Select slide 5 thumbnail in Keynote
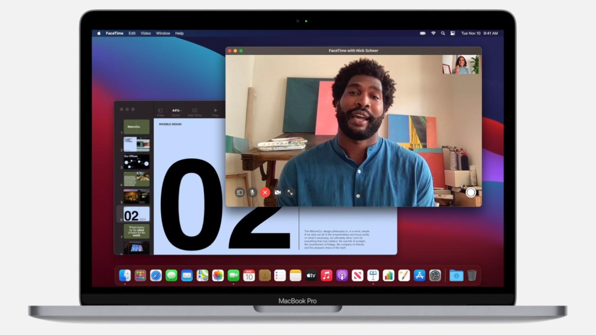The height and width of the screenshot is (335, 596). click(x=136, y=196)
